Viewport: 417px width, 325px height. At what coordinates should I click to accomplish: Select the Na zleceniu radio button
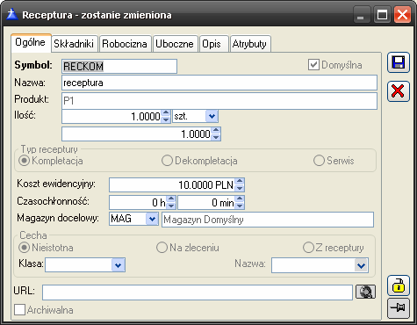point(162,248)
